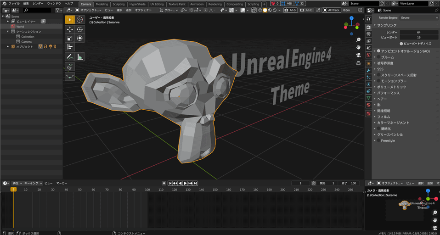
Task: Select the Rotate tool
Action: [x=80, y=29]
